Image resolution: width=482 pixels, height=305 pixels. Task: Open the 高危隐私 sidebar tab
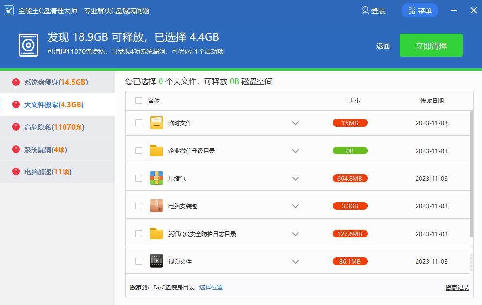[x=54, y=127]
